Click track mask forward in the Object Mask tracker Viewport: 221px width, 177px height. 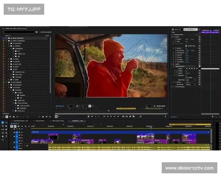point(194,69)
